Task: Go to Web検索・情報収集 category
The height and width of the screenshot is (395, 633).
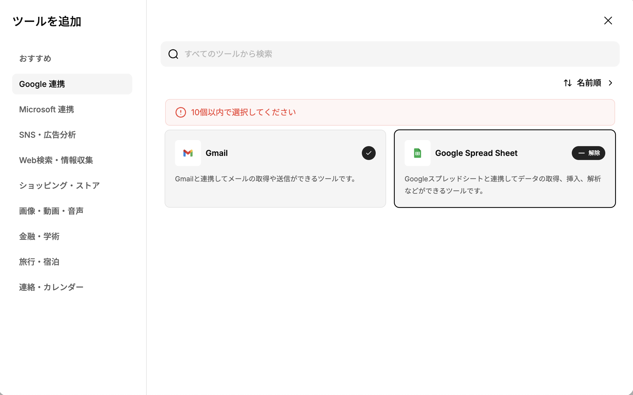Action: [56, 160]
